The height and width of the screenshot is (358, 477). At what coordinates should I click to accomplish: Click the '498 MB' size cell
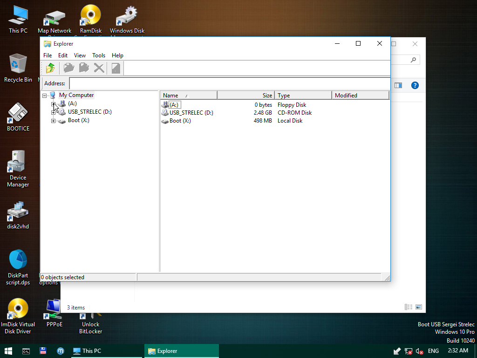263,121
